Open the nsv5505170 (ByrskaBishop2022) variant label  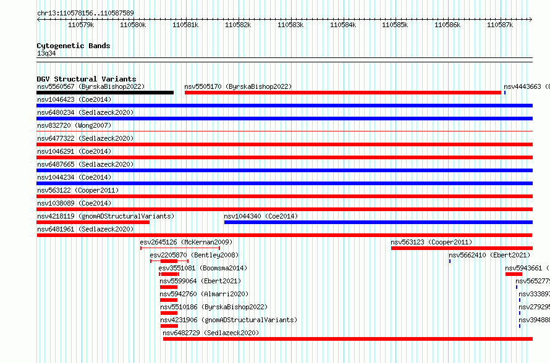coord(238,86)
